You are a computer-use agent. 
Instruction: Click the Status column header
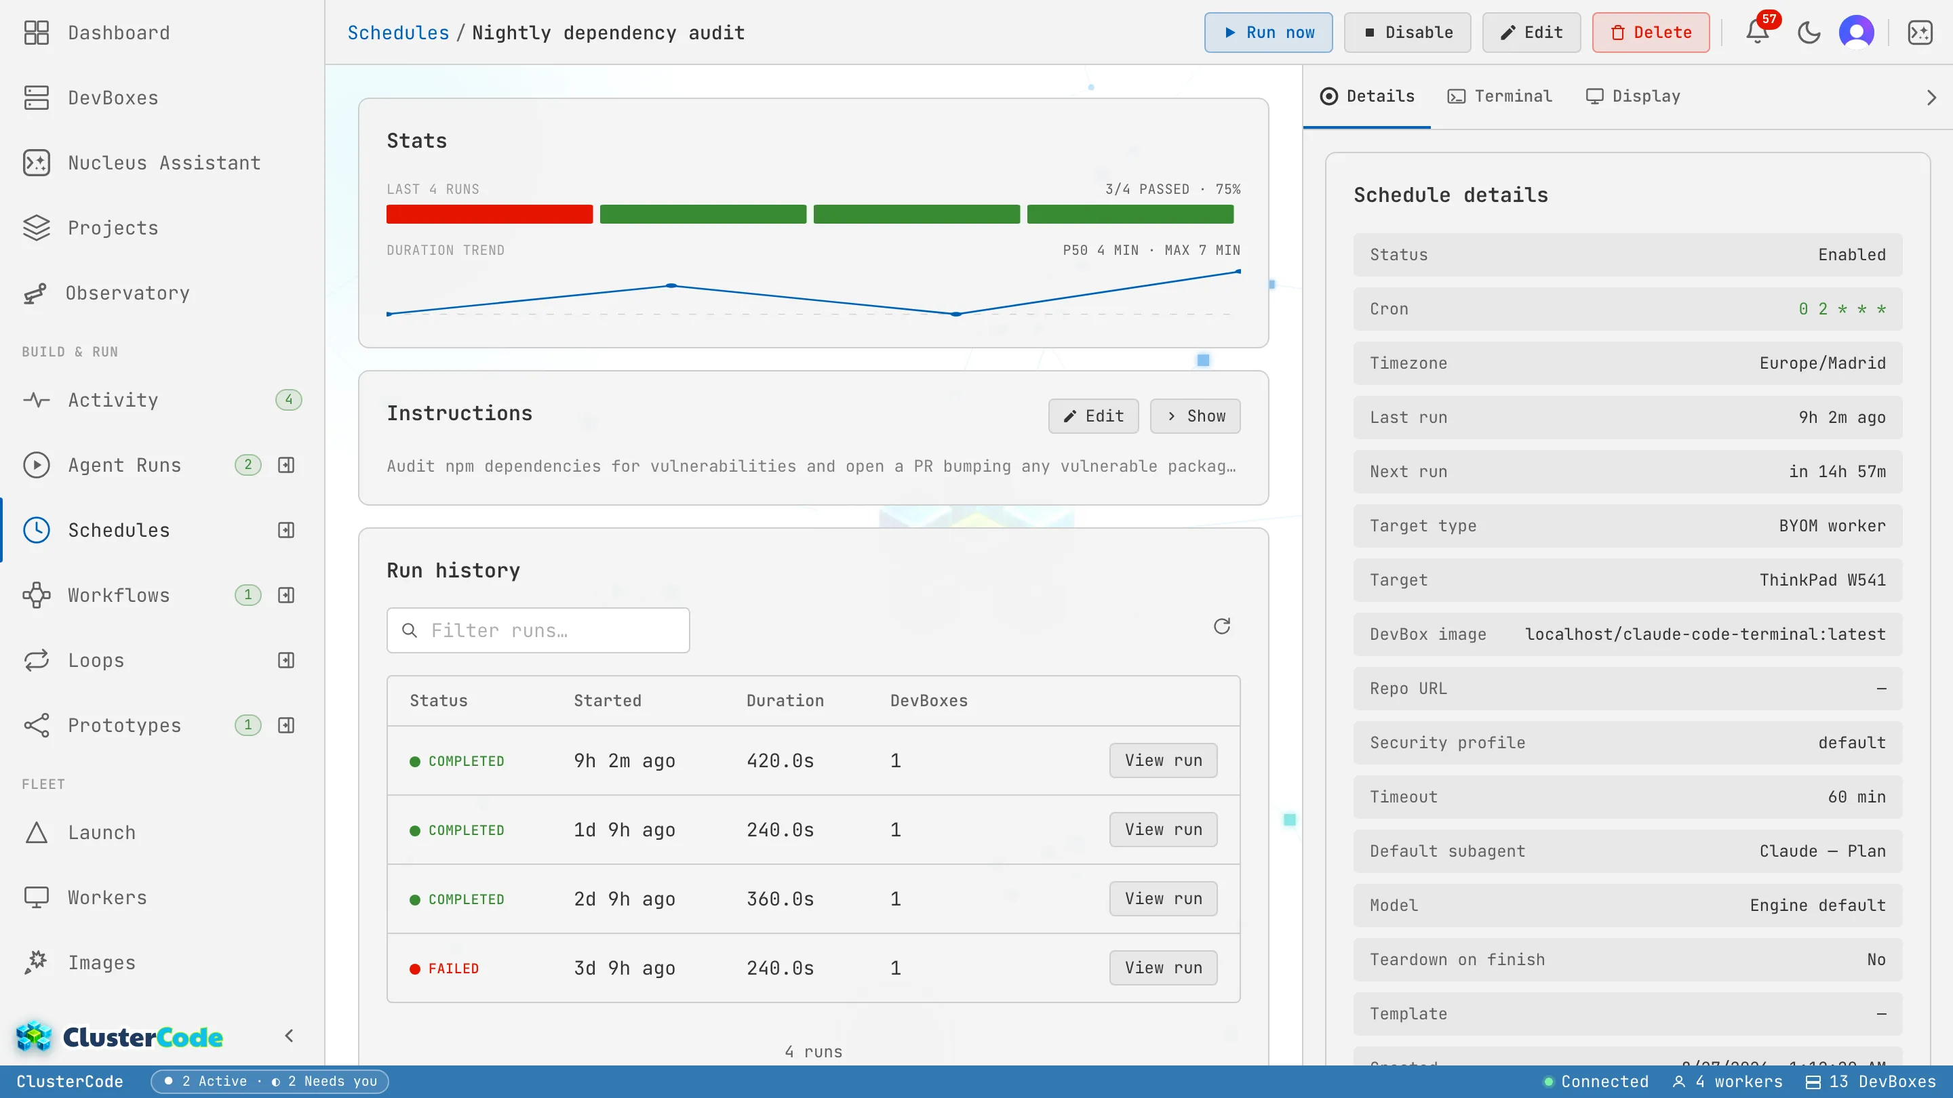tap(438, 701)
